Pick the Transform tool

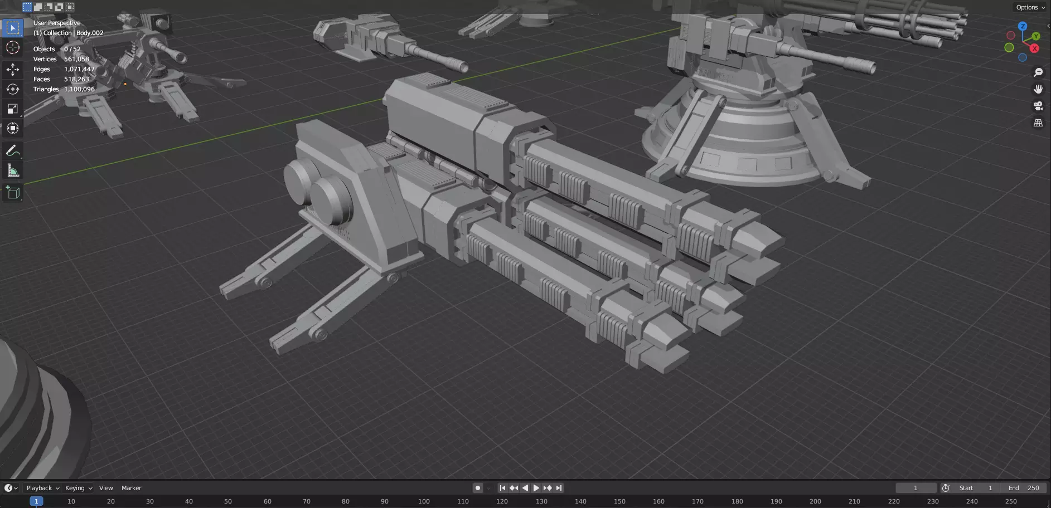tap(13, 128)
